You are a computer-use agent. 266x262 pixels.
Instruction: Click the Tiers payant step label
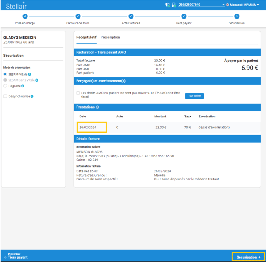[184, 23]
